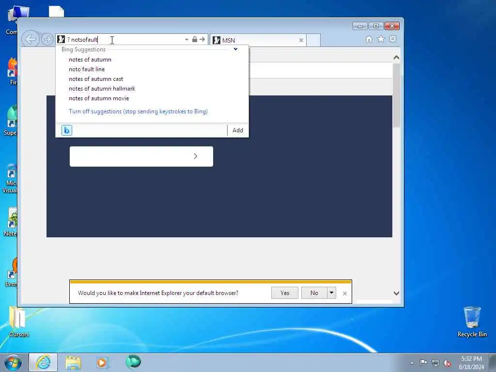Click No on default browser prompt
The image size is (496, 372).
314,293
